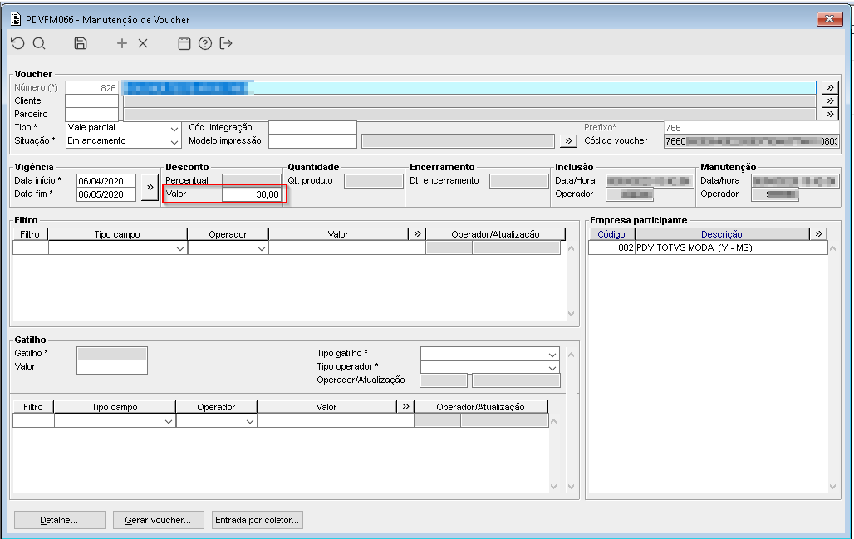Click the Data início field 06/04/2020

click(106, 181)
